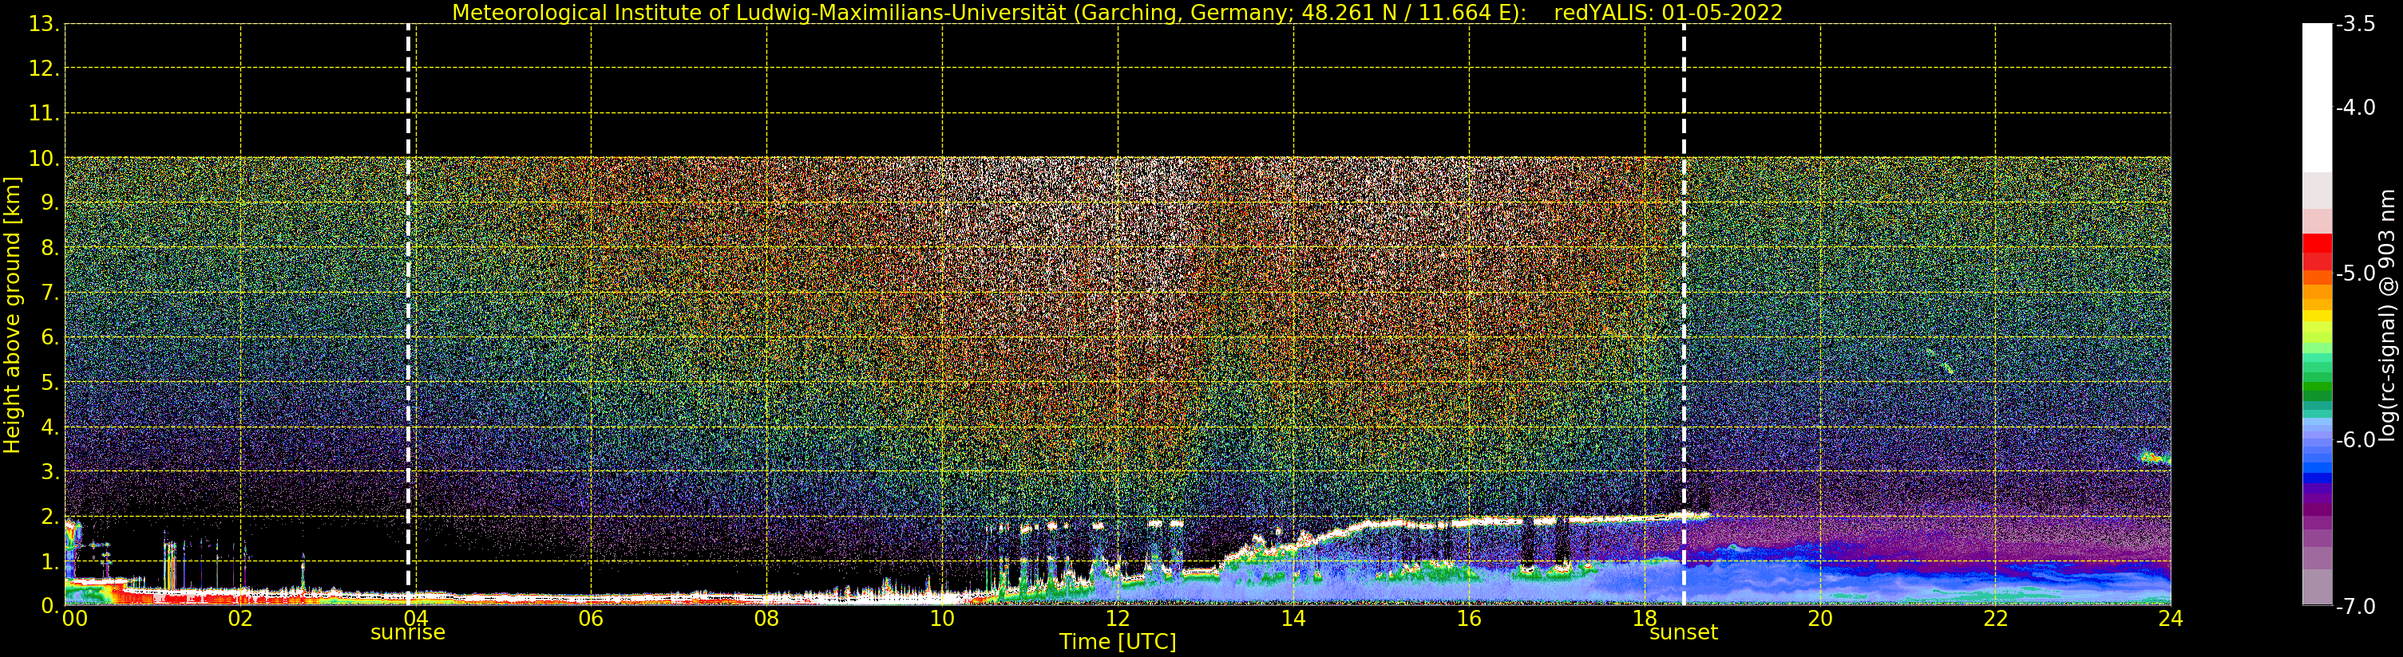Click the '14' time axis tick
Image resolution: width=2403 pixels, height=657 pixels.
[1293, 619]
